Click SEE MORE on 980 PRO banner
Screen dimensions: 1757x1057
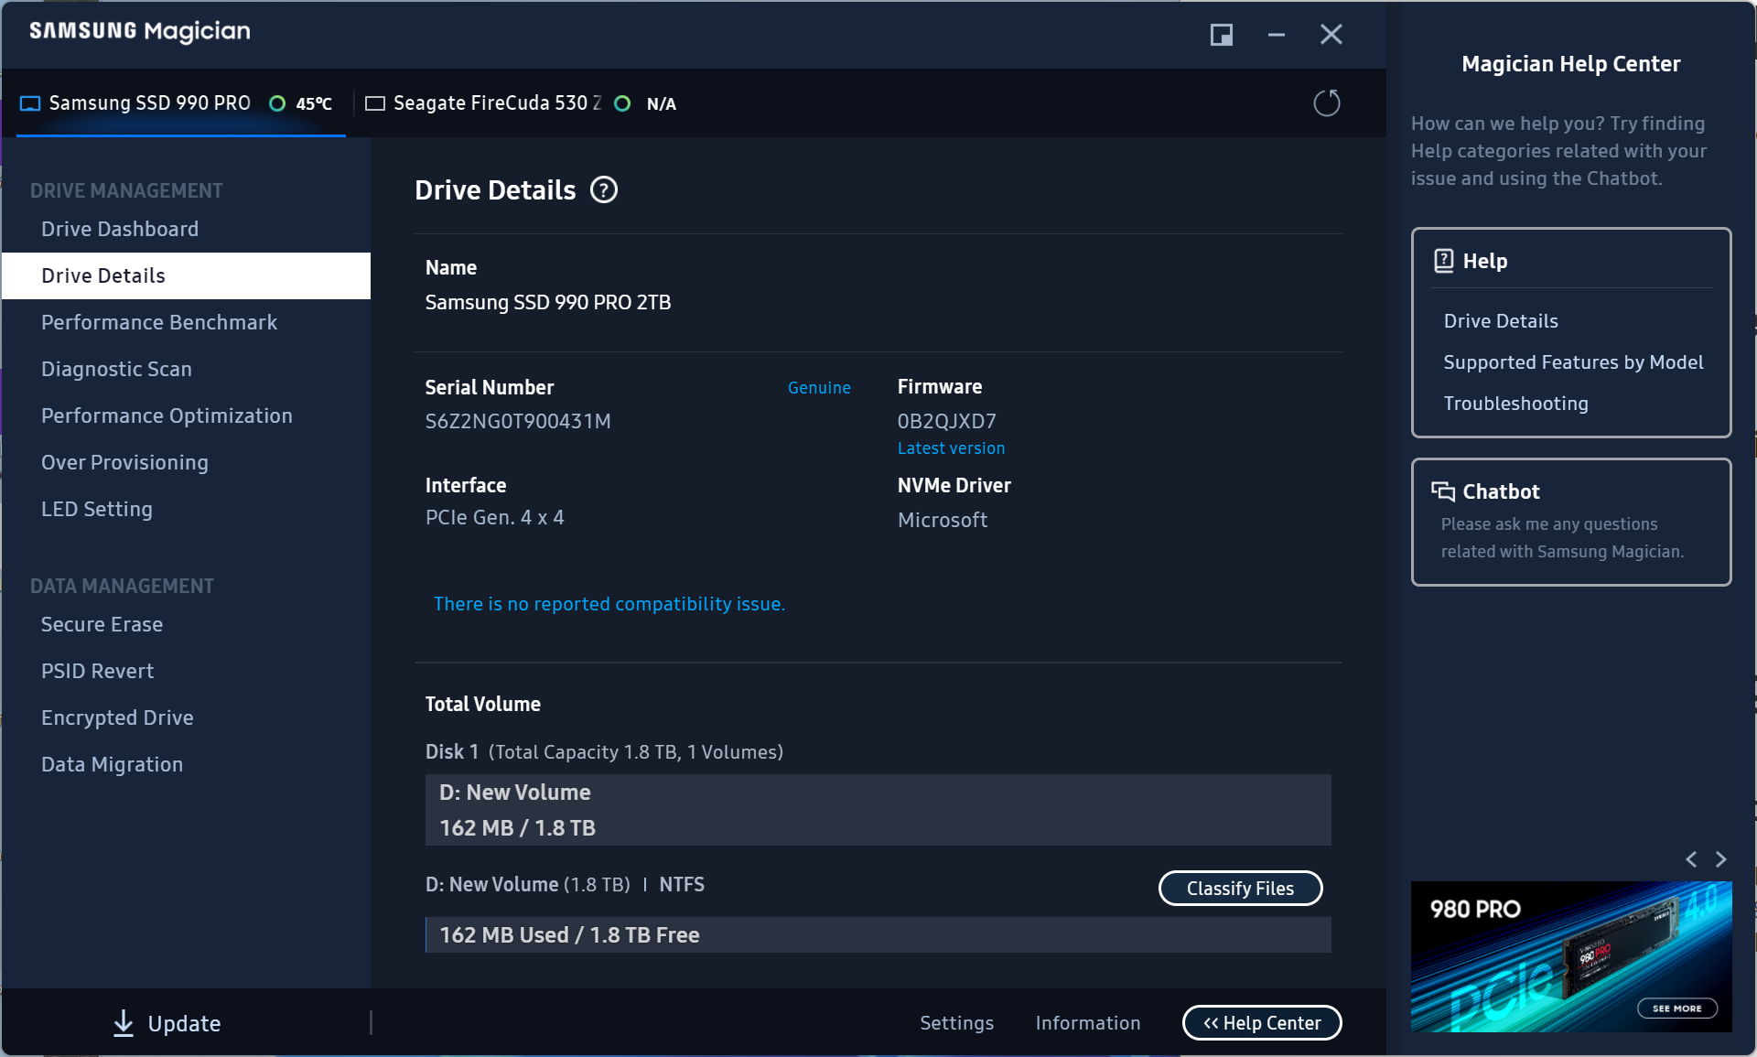pos(1677,1008)
